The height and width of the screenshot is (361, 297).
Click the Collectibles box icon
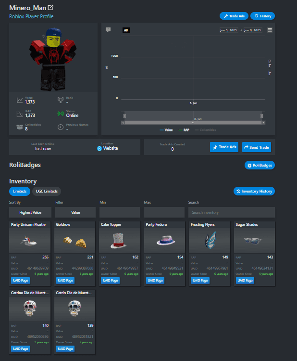click(x=20, y=127)
